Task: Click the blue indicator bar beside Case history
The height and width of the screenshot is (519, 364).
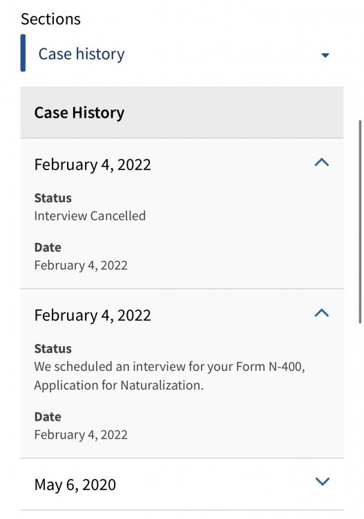Action: pyautogui.click(x=23, y=53)
